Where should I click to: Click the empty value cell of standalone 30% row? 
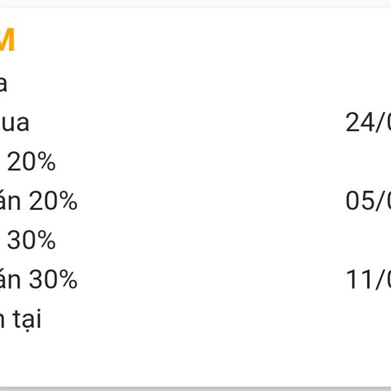(x=368, y=240)
